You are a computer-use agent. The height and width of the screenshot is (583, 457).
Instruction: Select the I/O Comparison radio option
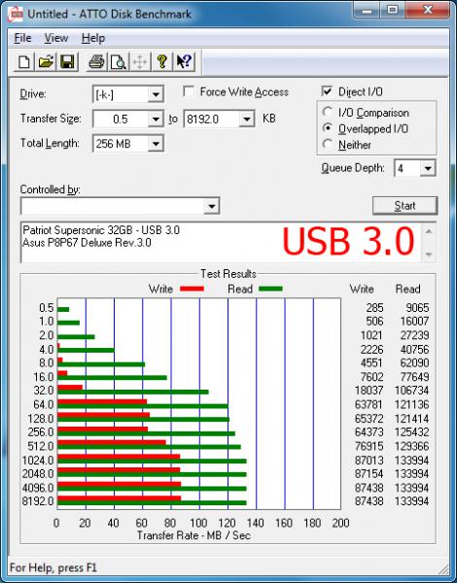click(328, 112)
